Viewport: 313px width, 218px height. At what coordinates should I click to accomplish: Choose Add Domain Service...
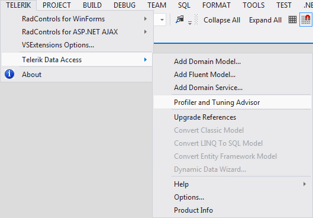pos(233,87)
